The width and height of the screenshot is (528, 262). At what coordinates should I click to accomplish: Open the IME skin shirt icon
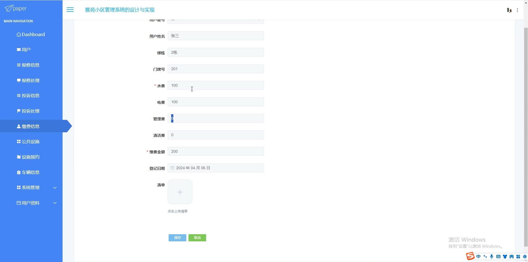[505, 256]
